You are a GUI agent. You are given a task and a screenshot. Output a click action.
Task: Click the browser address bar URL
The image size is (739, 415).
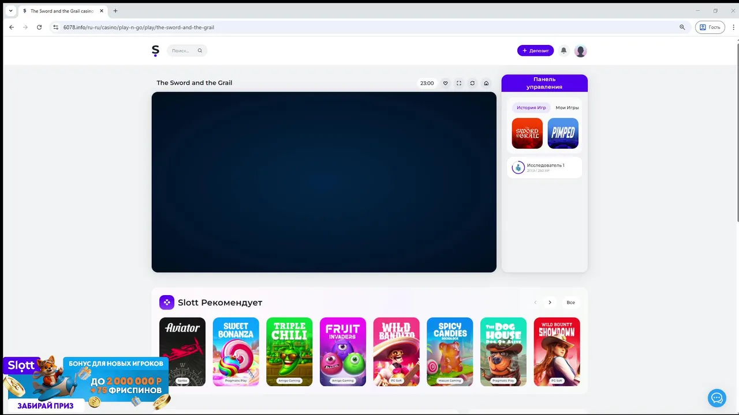click(x=139, y=27)
